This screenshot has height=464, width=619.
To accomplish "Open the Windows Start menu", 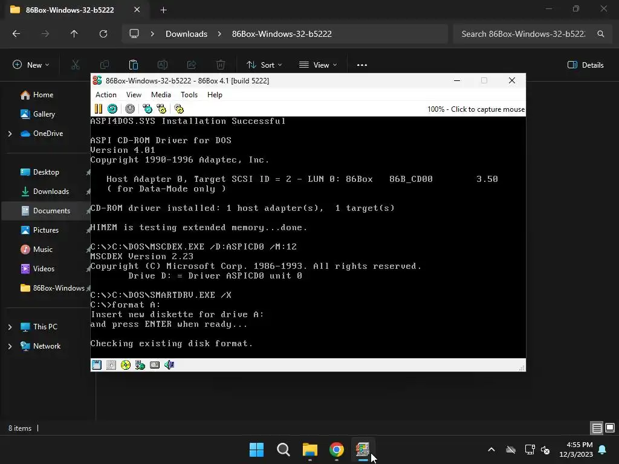I will pos(256,449).
